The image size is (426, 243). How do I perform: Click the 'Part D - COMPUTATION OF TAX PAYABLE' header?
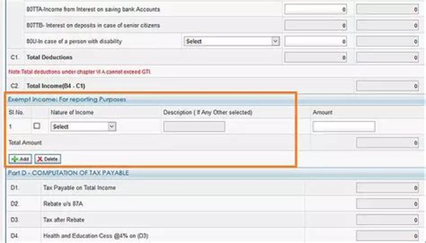coord(68,173)
